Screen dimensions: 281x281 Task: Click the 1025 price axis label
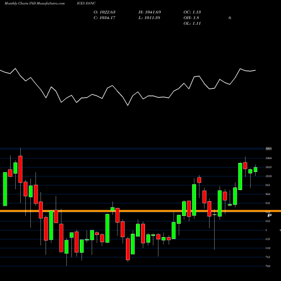click(x=269, y=167)
